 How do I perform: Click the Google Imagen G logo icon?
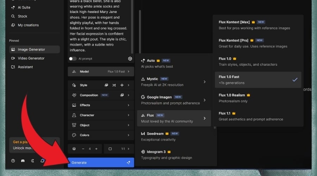[x=143, y=97]
